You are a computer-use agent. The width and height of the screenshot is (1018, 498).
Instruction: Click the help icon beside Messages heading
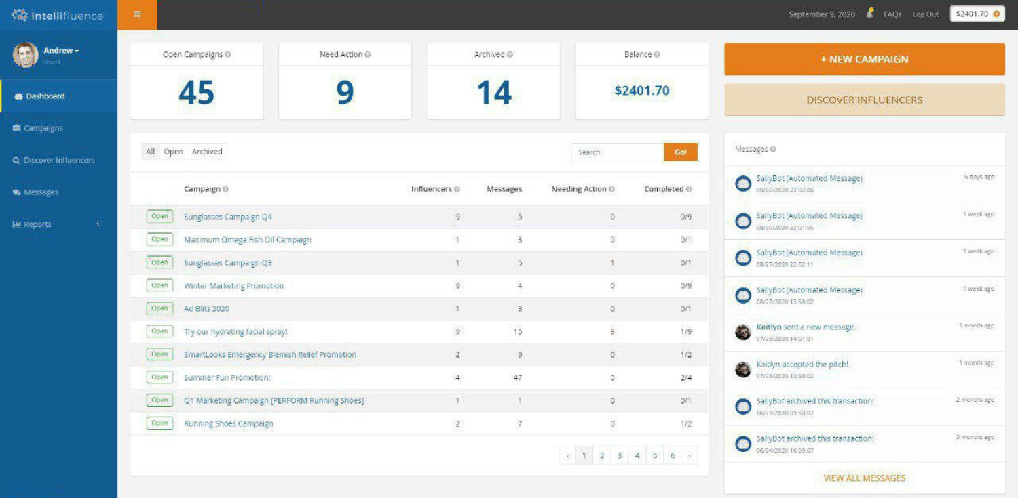point(773,149)
